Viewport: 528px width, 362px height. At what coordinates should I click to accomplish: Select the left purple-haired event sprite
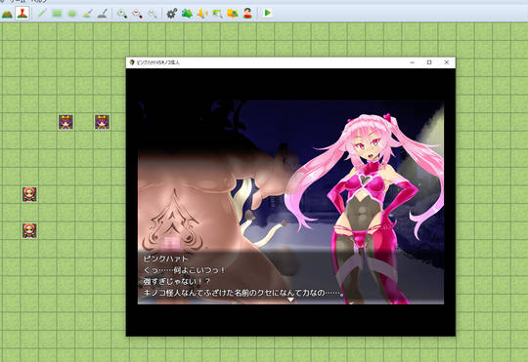click(x=66, y=122)
